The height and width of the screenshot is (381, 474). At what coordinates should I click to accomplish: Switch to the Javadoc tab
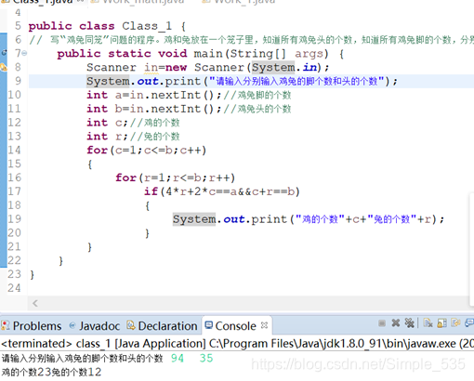tap(95, 326)
